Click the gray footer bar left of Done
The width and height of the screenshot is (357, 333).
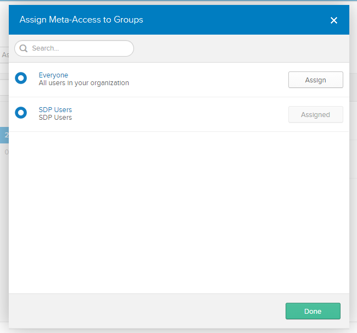point(143,311)
